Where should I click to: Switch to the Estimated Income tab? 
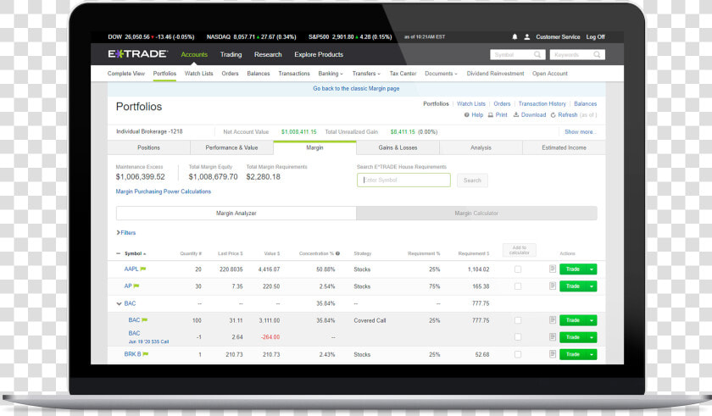point(564,147)
